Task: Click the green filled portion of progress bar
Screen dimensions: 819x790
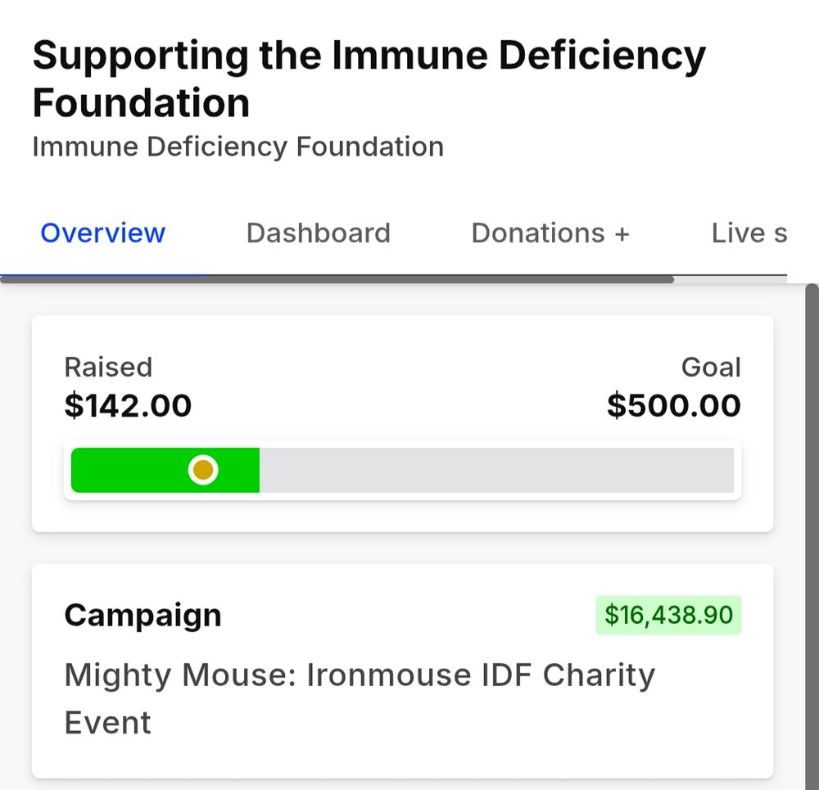Action: pos(165,470)
